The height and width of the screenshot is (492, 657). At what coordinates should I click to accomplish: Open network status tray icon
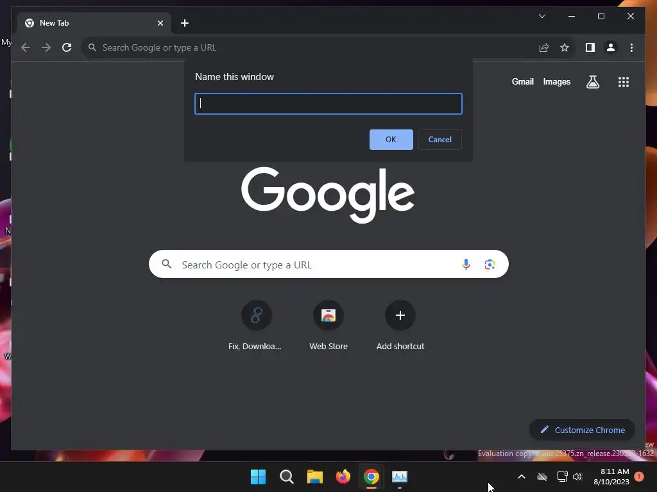coord(562,477)
